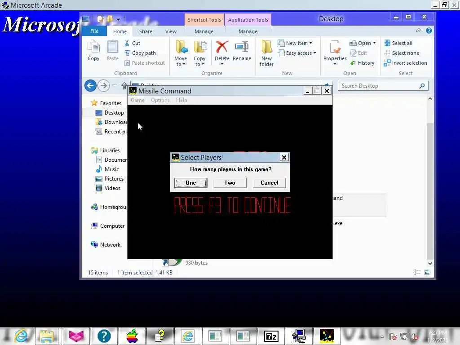
Task: Open the Options menu in Missile Command
Action: (160, 100)
